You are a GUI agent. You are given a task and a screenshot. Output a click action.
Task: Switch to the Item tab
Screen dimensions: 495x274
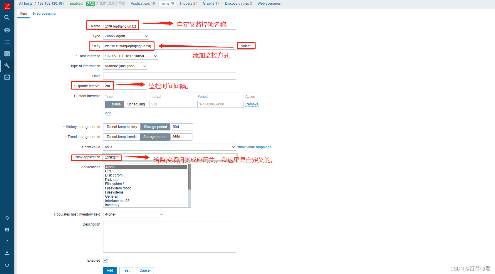(24, 14)
